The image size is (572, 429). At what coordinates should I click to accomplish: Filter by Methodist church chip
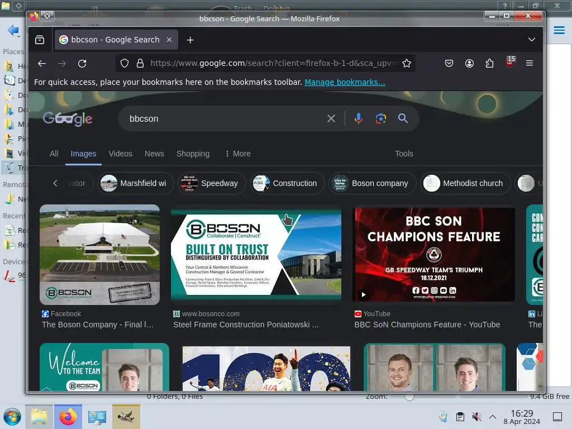click(x=465, y=183)
